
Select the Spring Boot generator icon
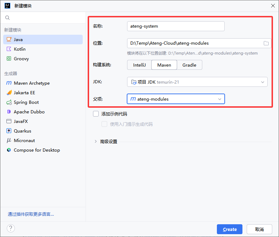(9, 102)
